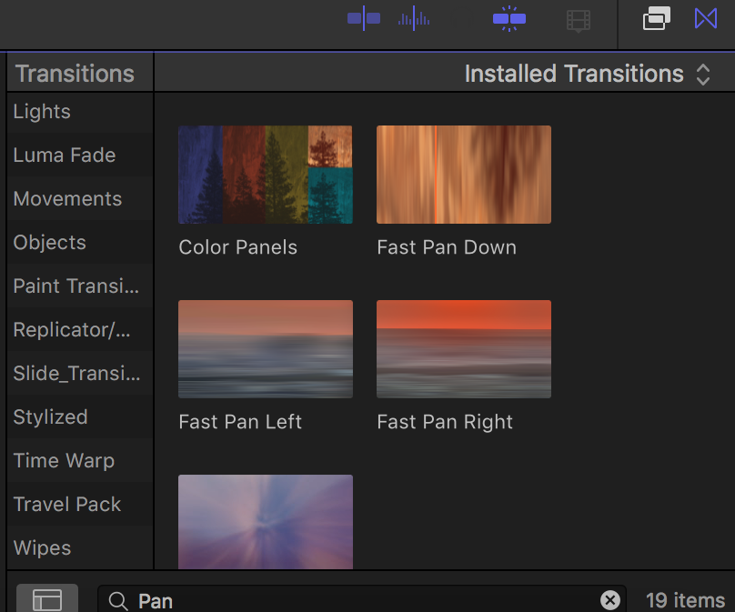Click the dimmed filmstrip icon in toolbar
The image size is (735, 612).
(579, 19)
